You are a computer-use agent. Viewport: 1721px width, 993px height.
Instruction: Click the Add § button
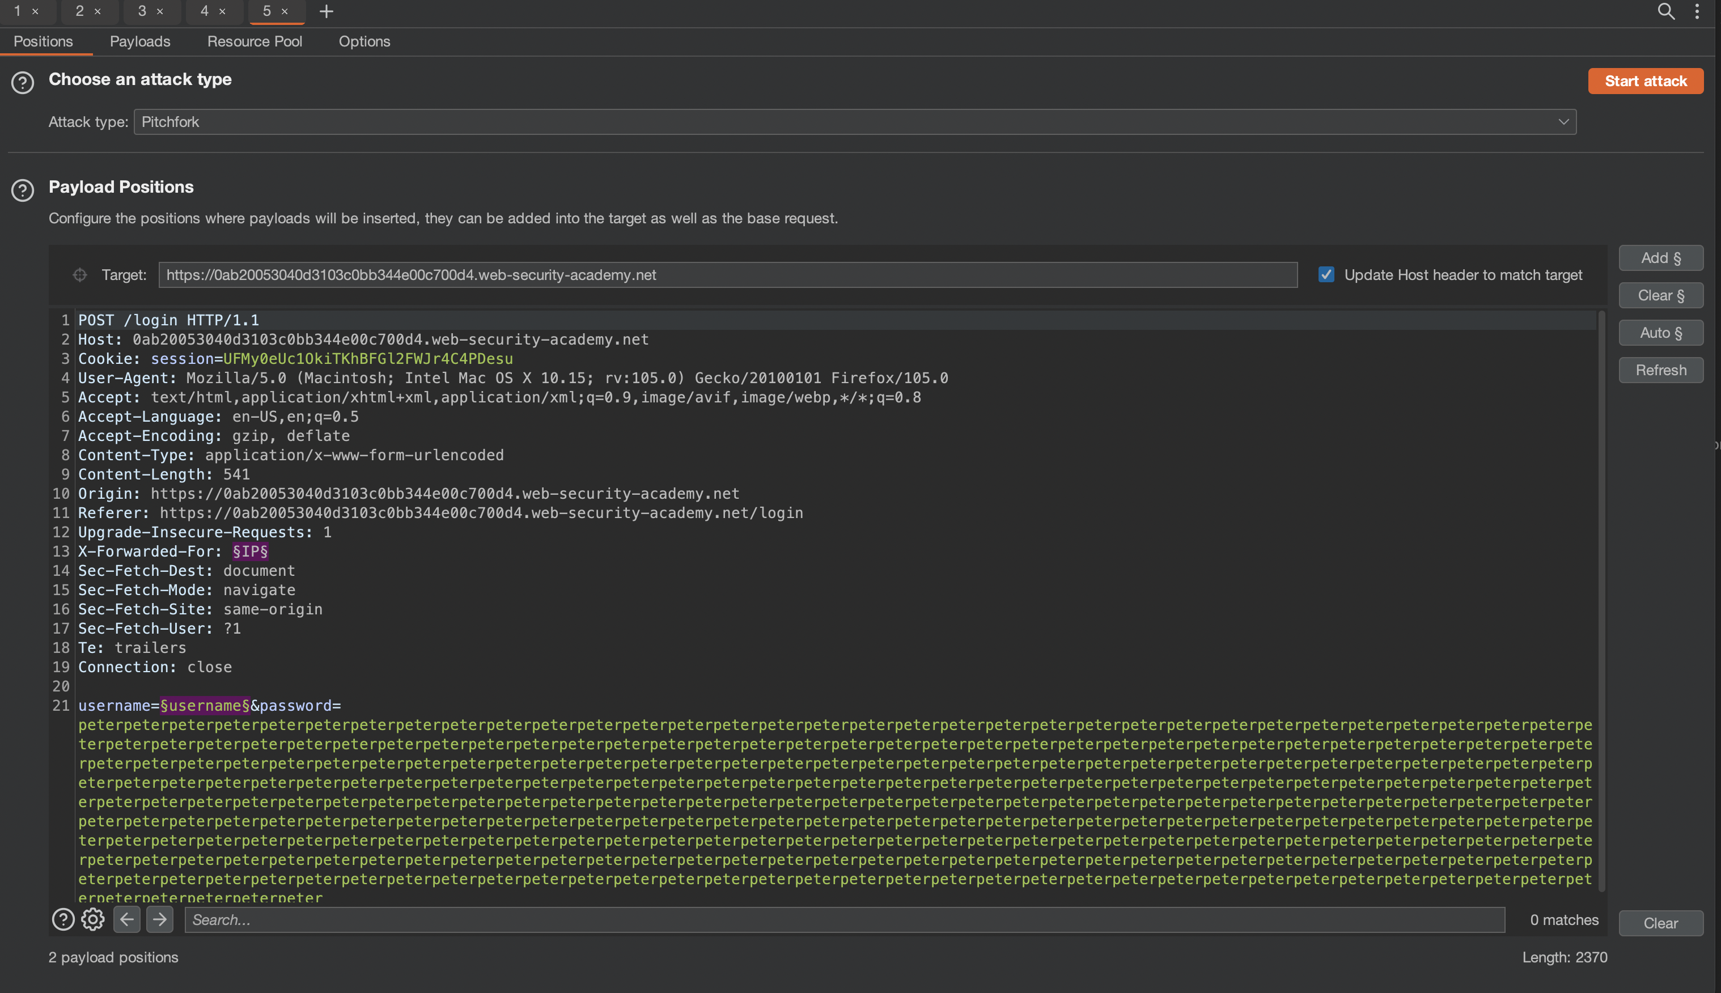(1660, 258)
